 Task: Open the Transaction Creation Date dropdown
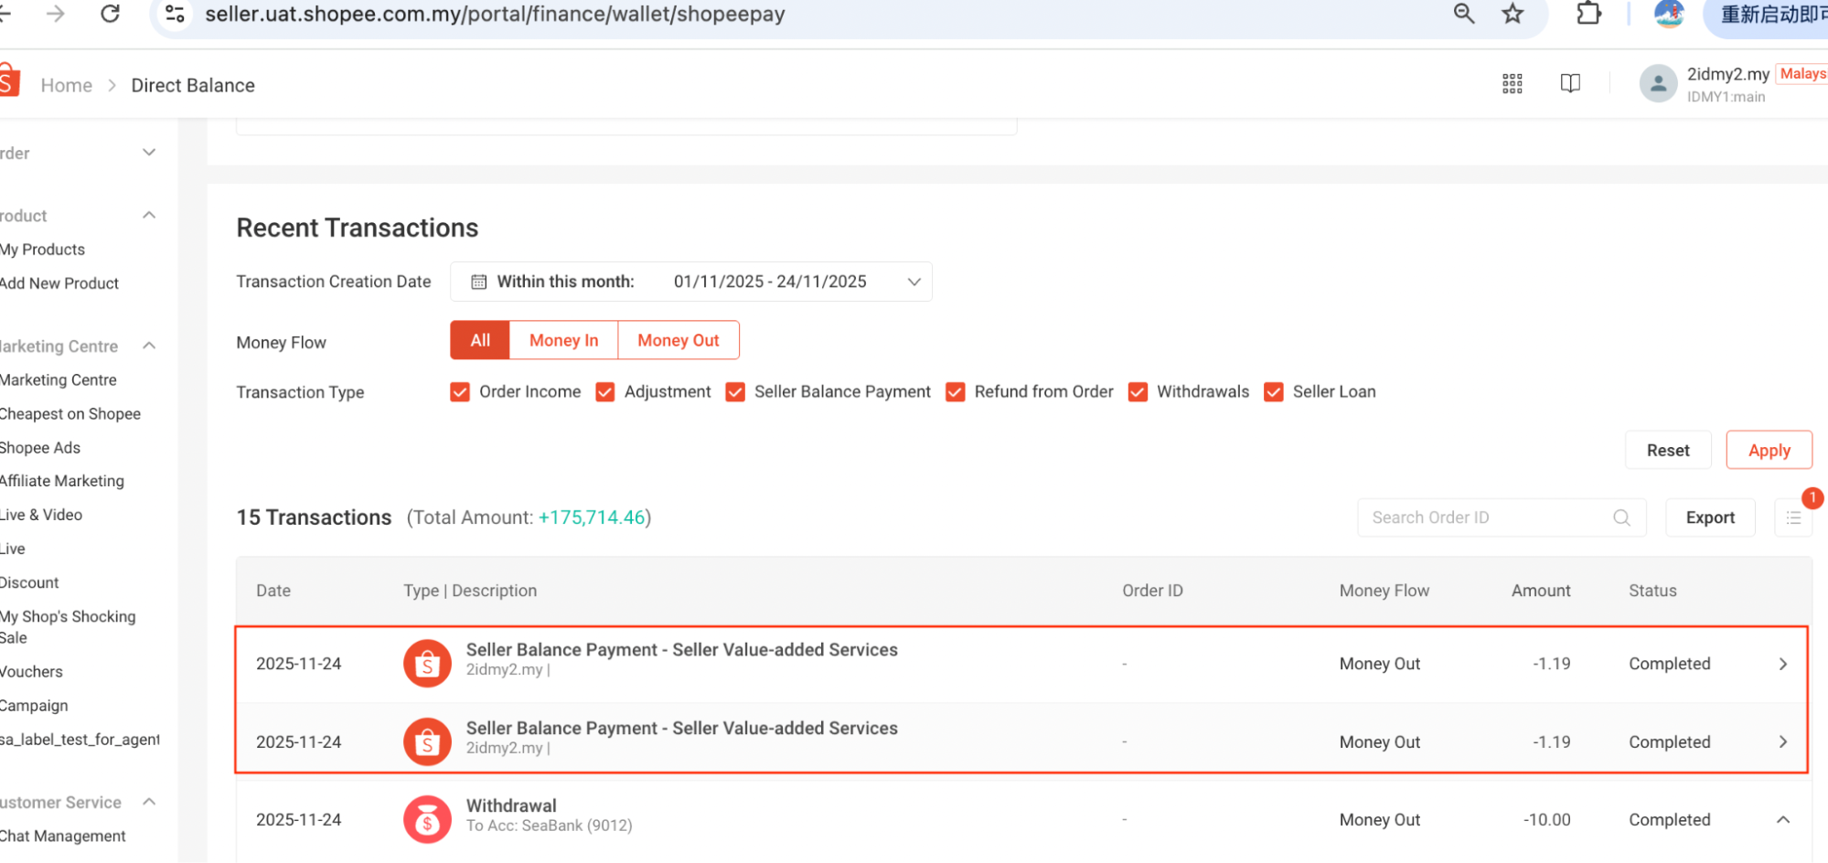tap(691, 282)
